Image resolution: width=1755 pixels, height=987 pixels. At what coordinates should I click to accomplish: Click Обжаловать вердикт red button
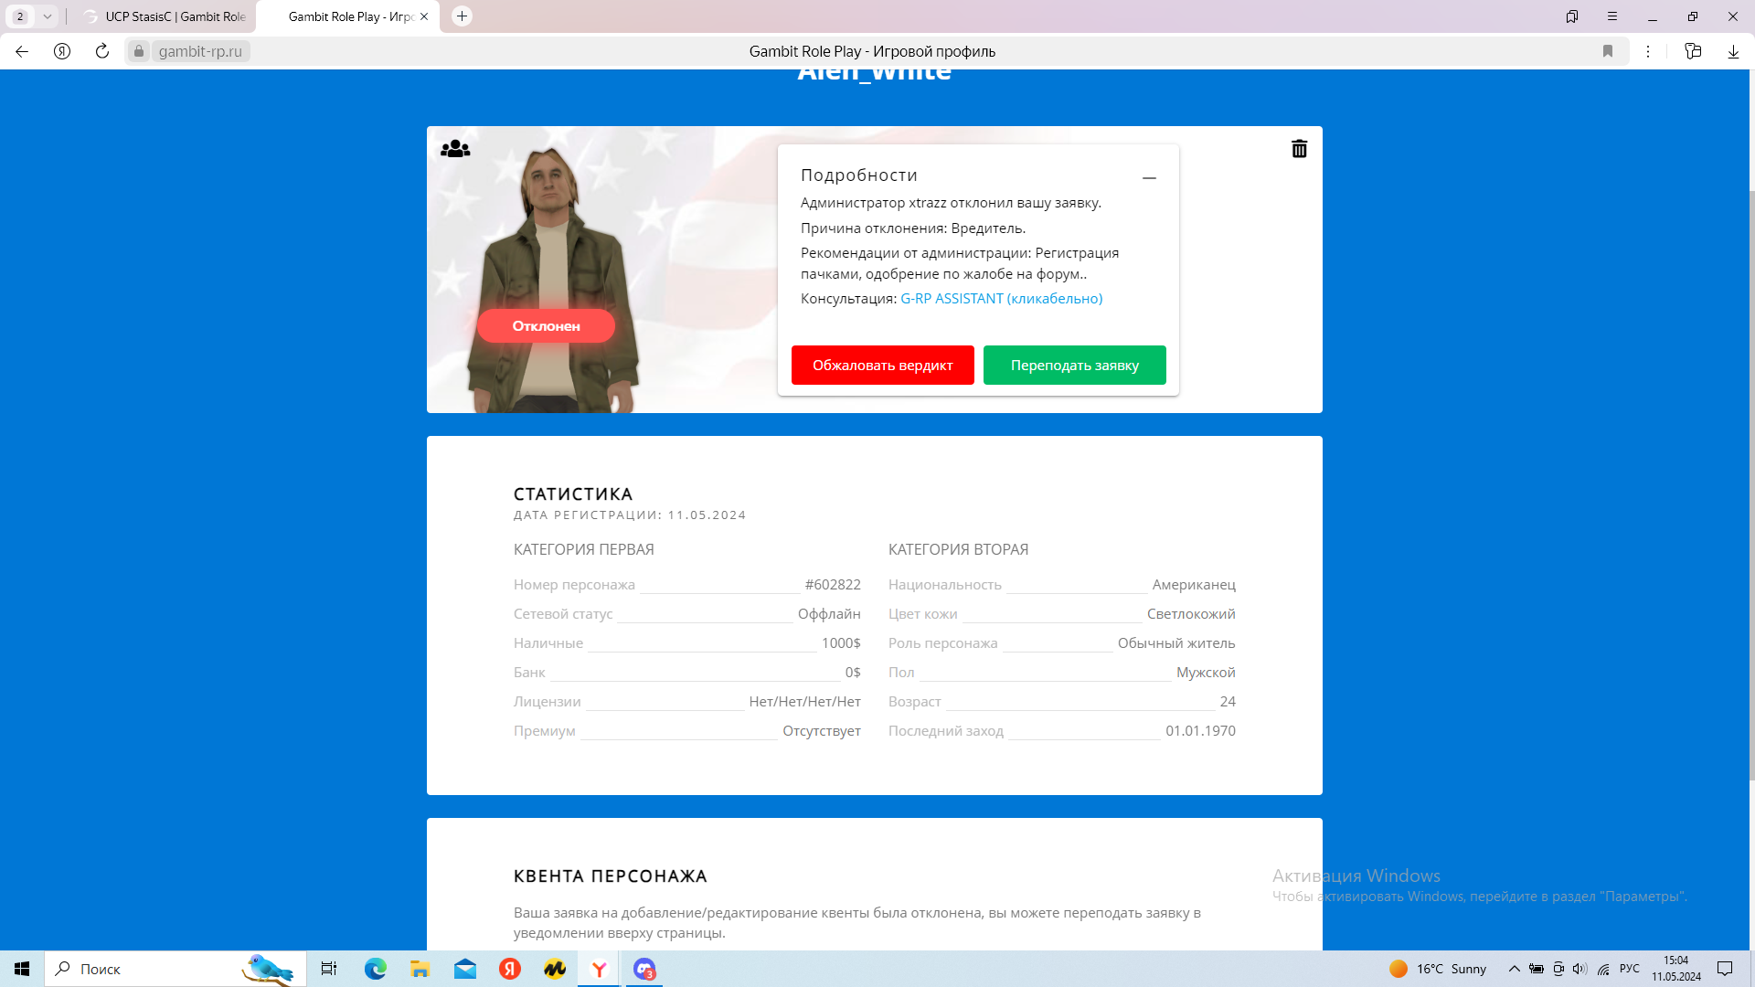882,366
